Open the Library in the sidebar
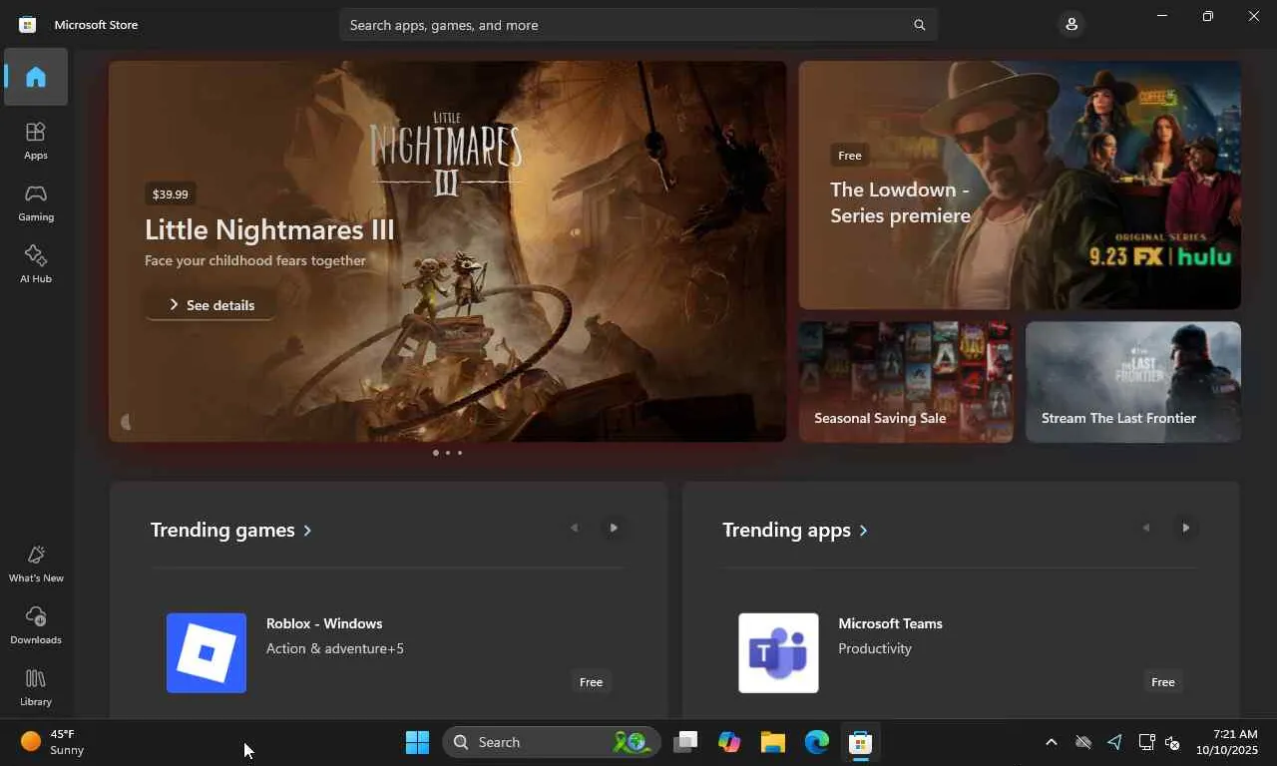 (36, 687)
